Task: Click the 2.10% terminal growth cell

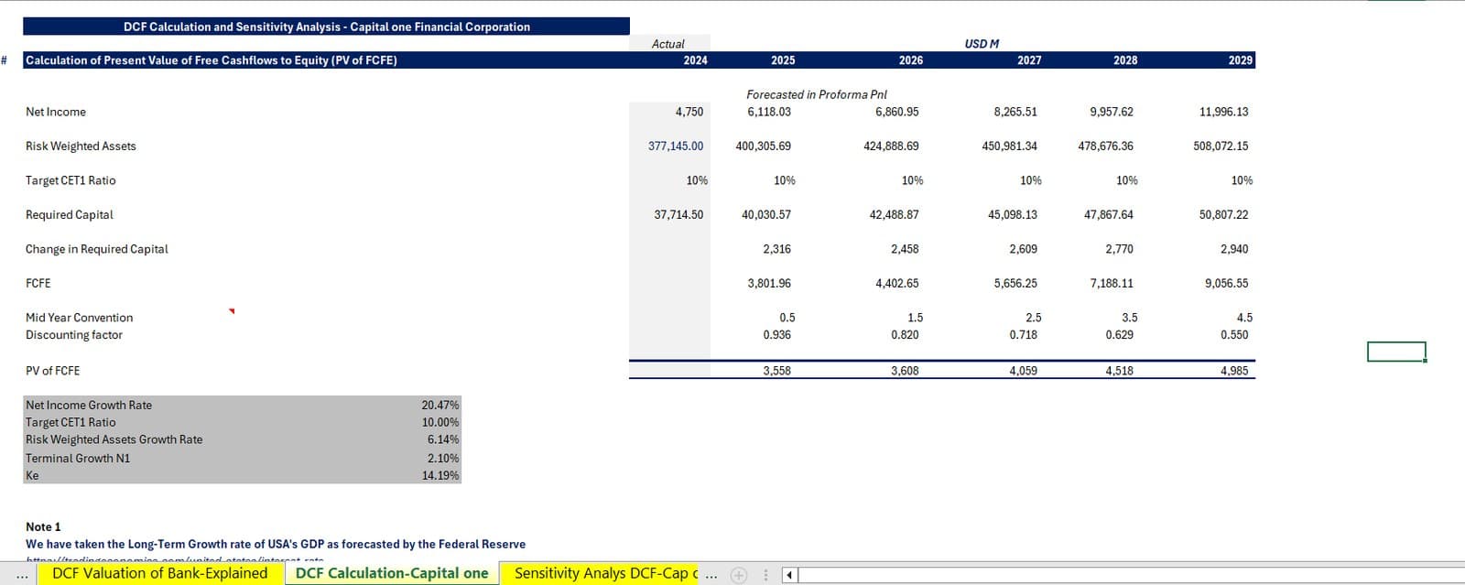Action: pos(443,459)
